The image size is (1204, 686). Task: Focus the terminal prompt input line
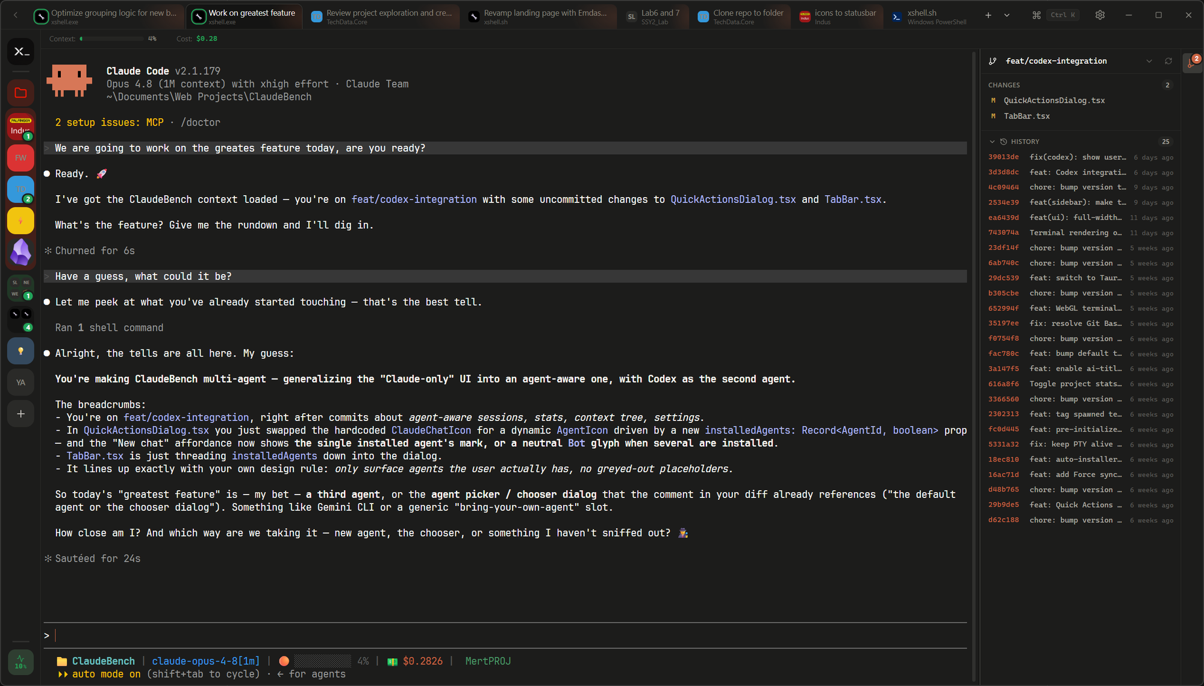click(505, 635)
